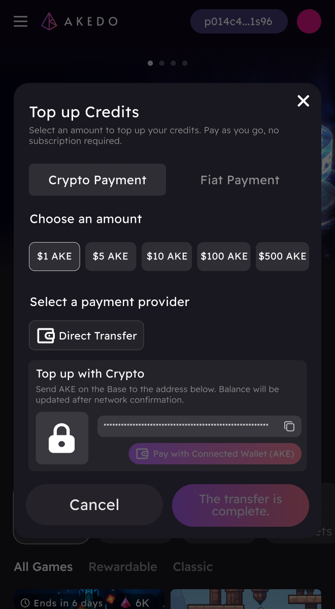
Task: Pick the $10 AKE amount
Action: click(166, 256)
